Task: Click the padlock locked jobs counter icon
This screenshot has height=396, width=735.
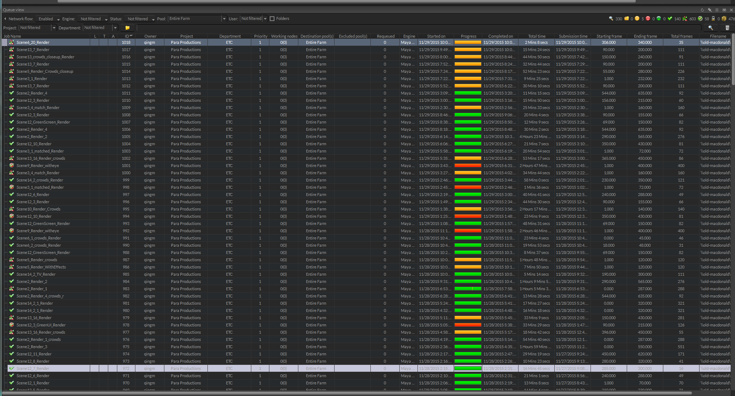Action: [x=713, y=18]
